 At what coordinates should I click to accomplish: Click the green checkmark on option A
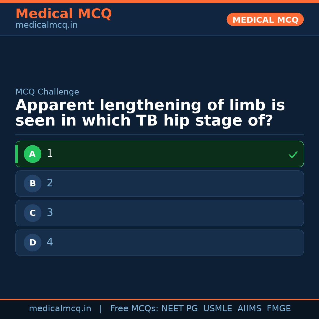293,154
